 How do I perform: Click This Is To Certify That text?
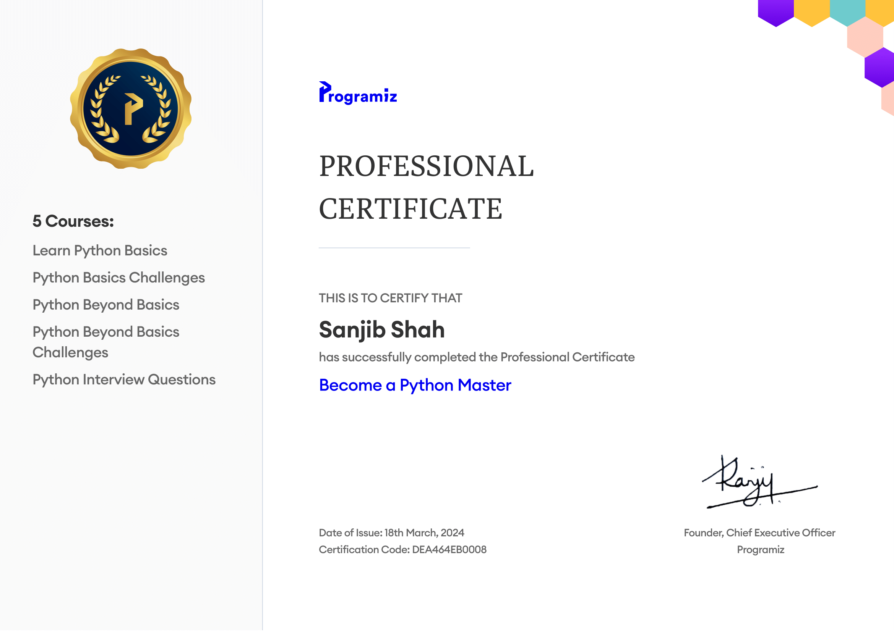pyautogui.click(x=390, y=298)
